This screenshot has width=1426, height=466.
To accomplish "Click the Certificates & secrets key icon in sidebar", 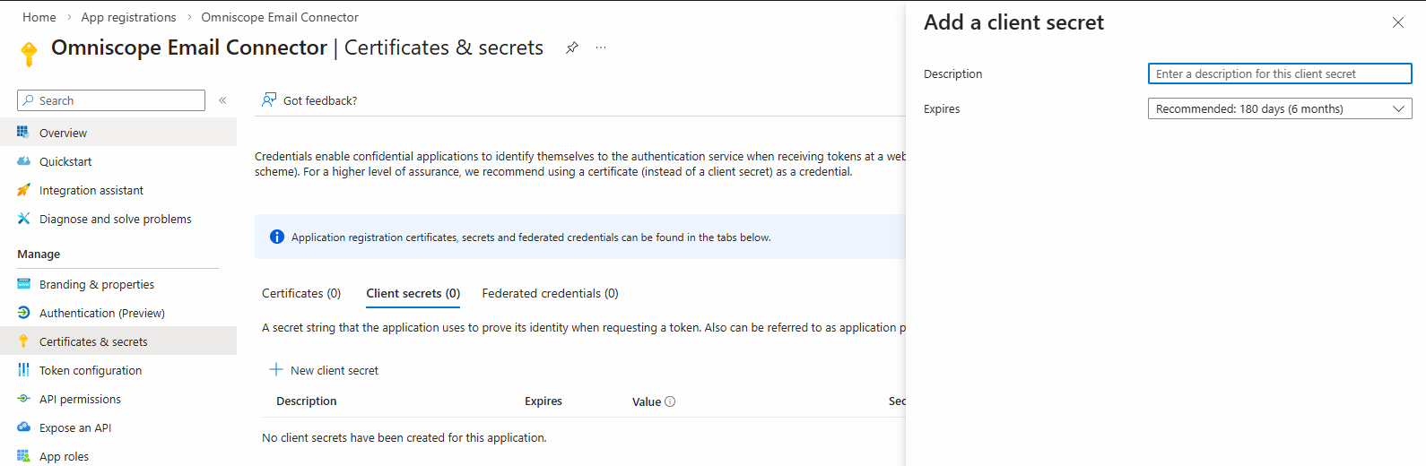I will coord(23,341).
